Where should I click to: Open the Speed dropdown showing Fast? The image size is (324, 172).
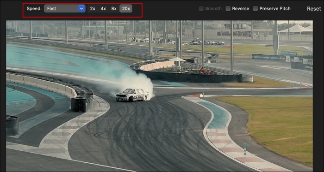[65, 9]
